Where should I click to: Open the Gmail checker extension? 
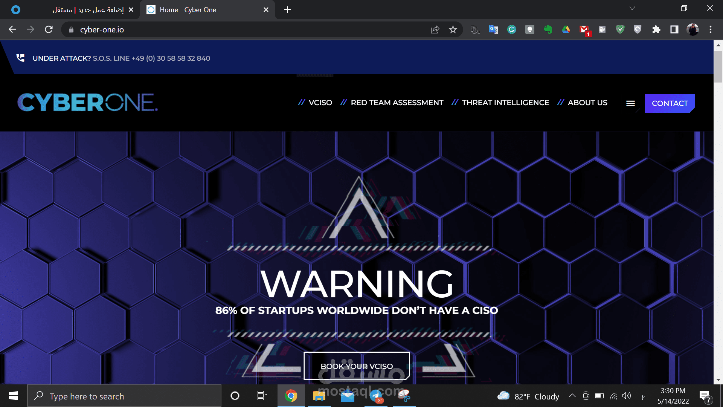(584, 29)
